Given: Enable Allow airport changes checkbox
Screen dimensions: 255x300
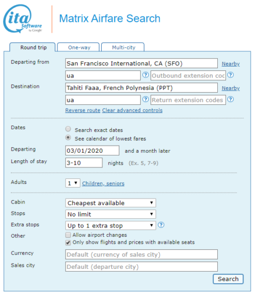Looking at the screenshot, I should pos(68,235).
